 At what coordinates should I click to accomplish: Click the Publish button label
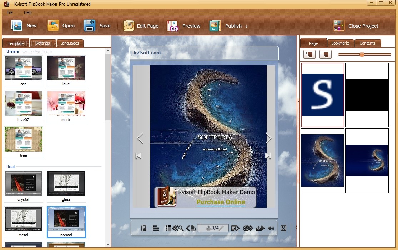click(233, 26)
